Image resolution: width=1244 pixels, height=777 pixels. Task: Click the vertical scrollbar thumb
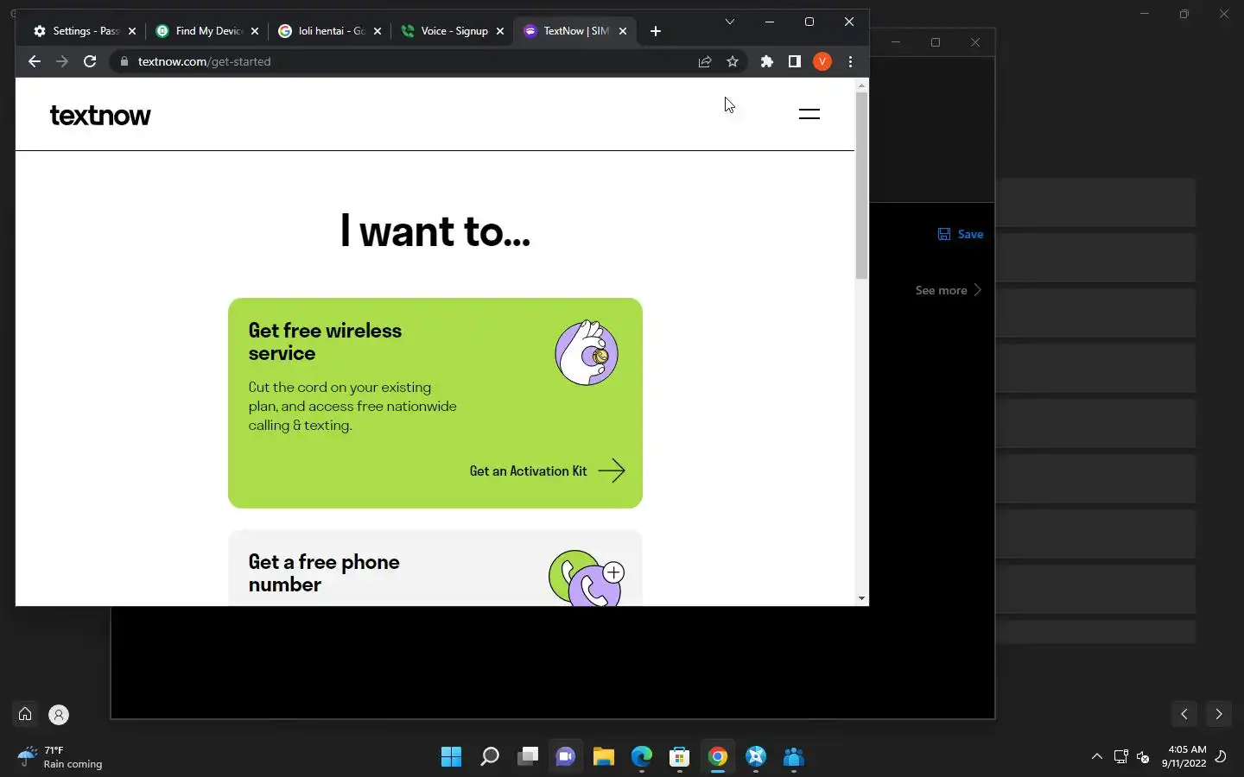[861, 185]
